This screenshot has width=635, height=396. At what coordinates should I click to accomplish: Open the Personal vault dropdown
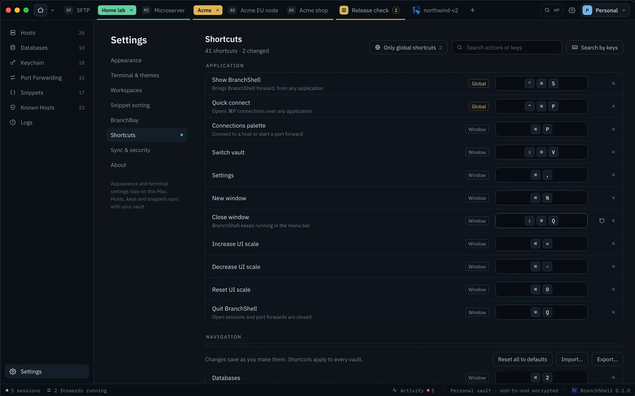pos(605,10)
